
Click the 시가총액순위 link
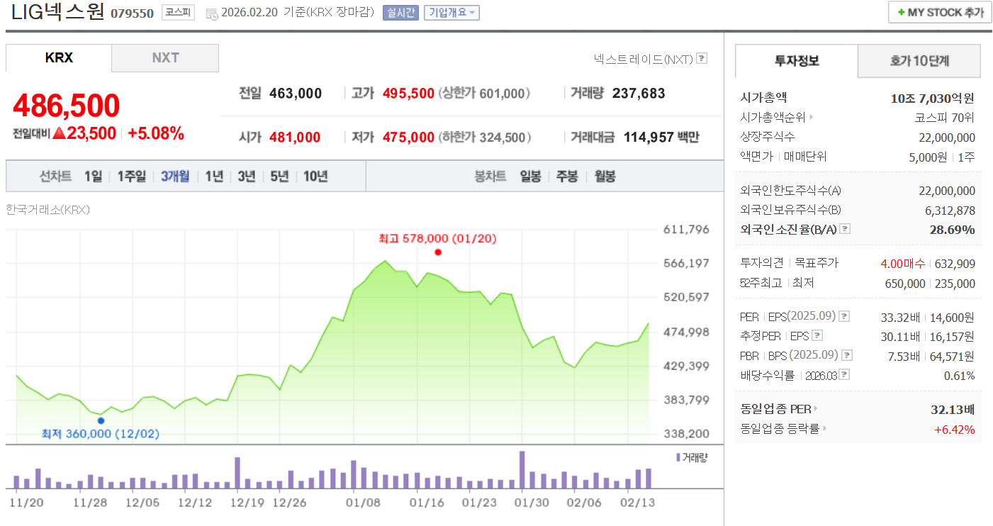(x=773, y=118)
